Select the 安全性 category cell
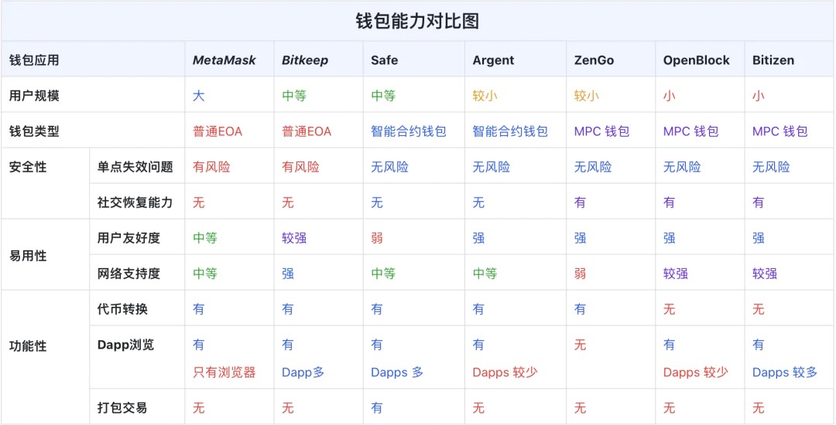The width and height of the screenshot is (836, 425). pyautogui.click(x=28, y=167)
